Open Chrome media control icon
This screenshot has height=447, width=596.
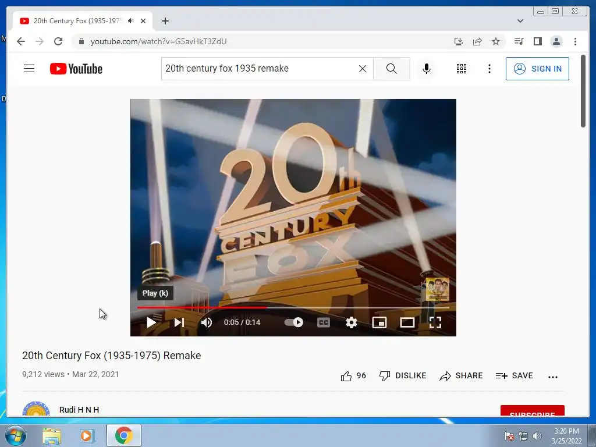[x=519, y=41]
